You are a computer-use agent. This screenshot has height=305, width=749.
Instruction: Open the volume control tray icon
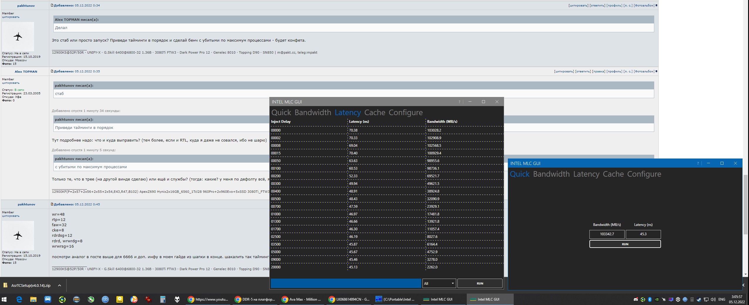[x=713, y=299]
